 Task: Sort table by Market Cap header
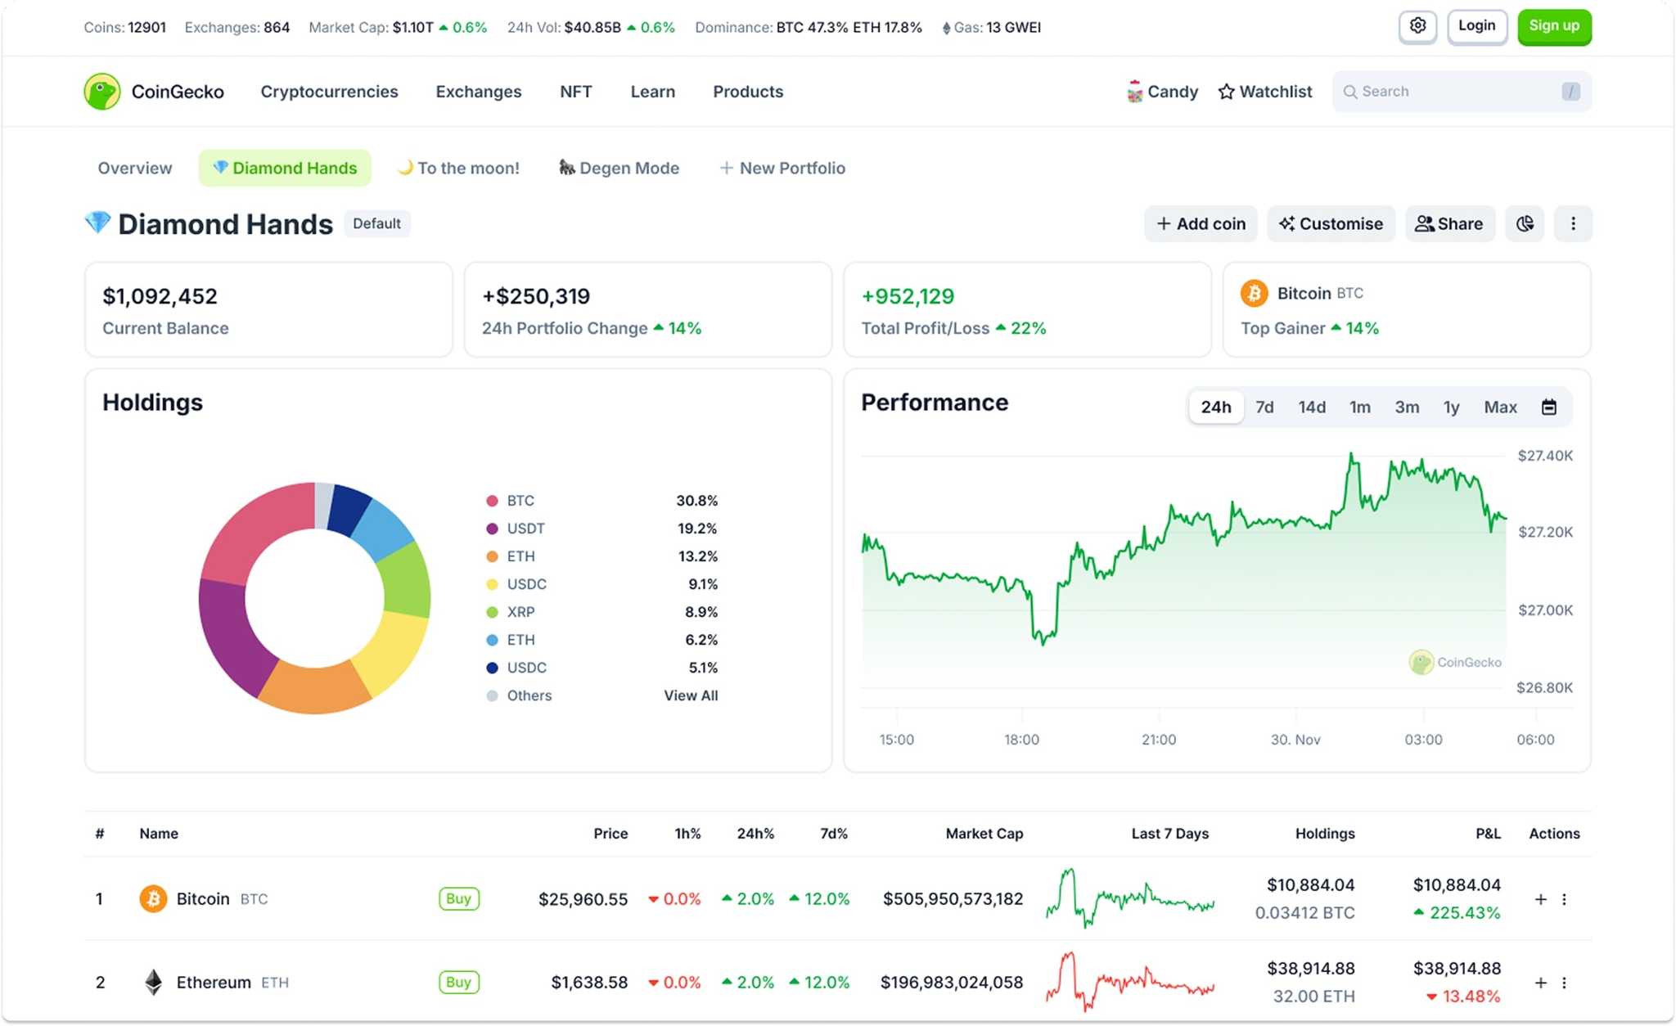coord(984,833)
